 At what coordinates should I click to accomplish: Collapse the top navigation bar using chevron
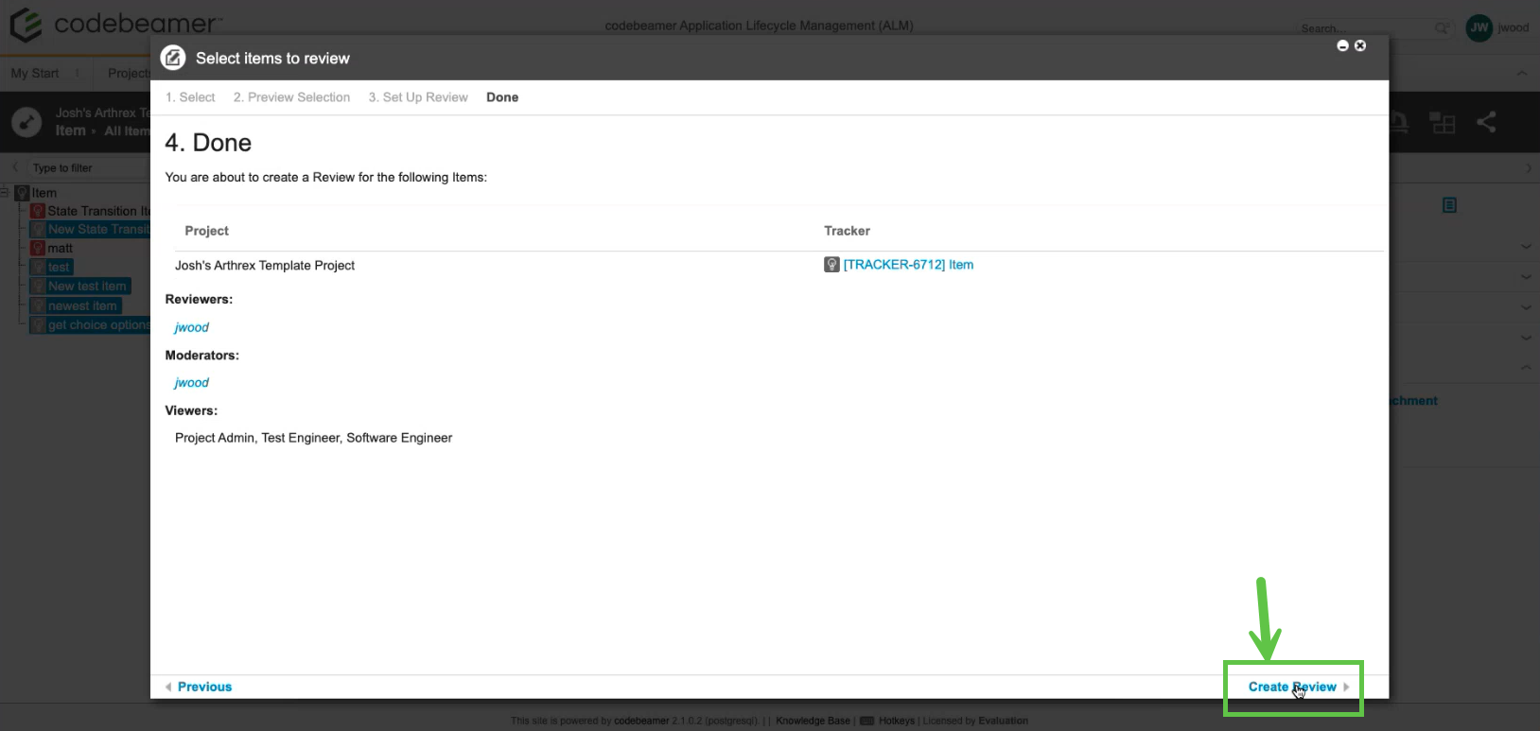click(x=1521, y=73)
